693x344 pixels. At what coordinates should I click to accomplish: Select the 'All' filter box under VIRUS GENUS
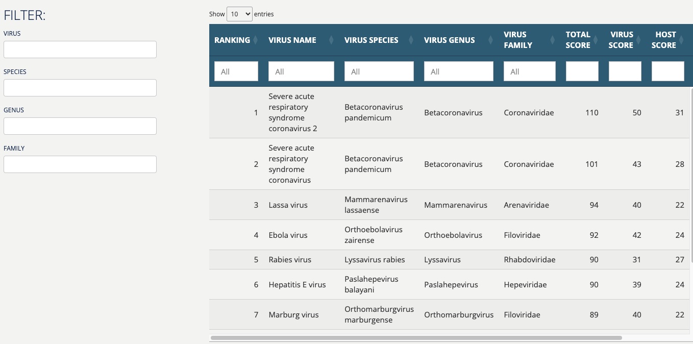[x=458, y=71]
